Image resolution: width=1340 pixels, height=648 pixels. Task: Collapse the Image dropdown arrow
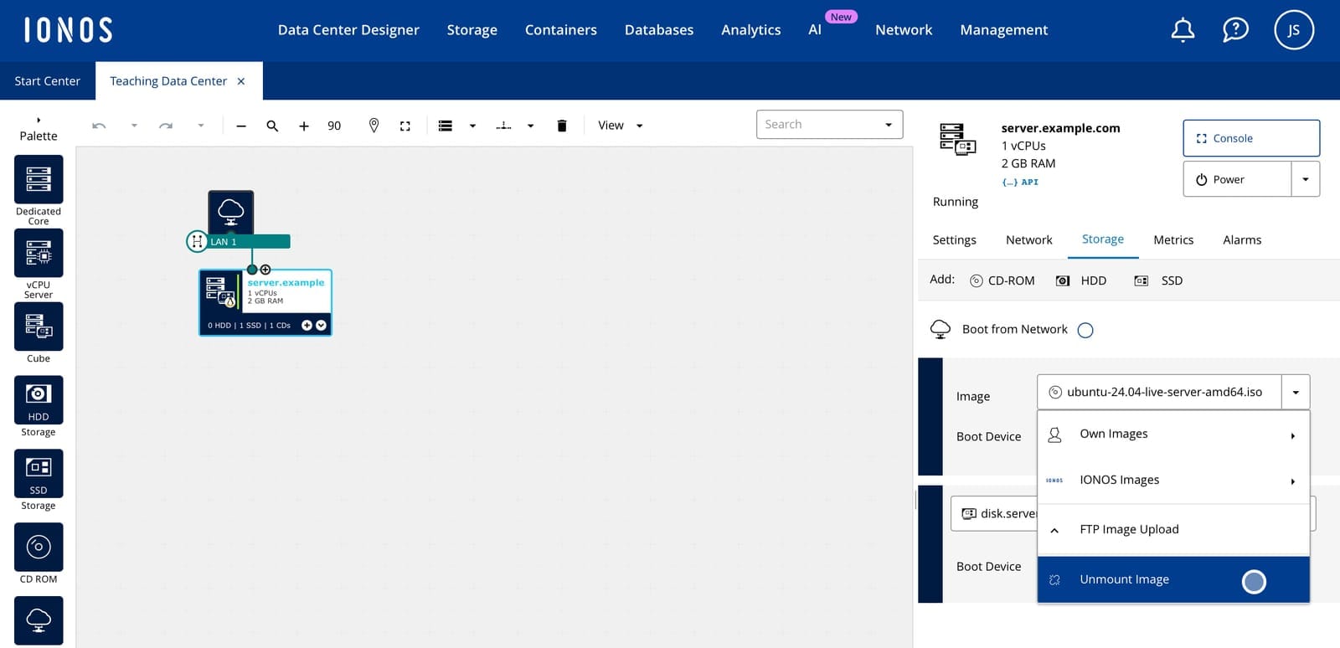[x=1296, y=392]
